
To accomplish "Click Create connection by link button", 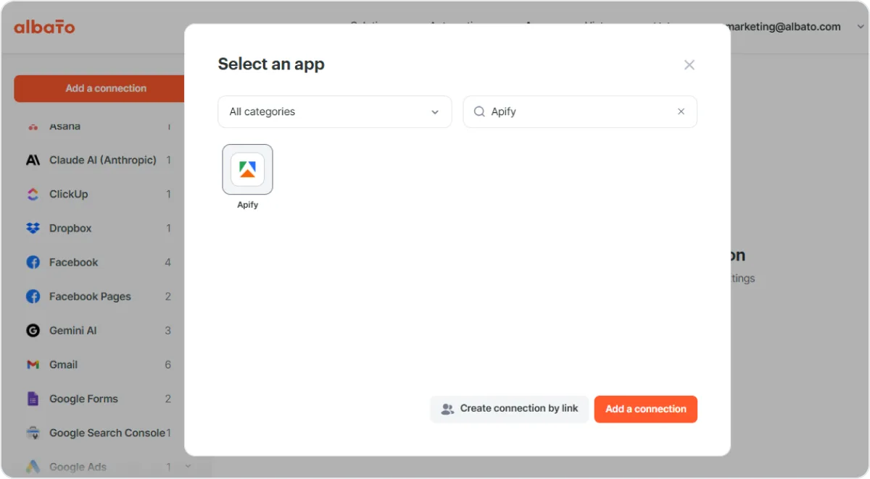I will pos(510,409).
